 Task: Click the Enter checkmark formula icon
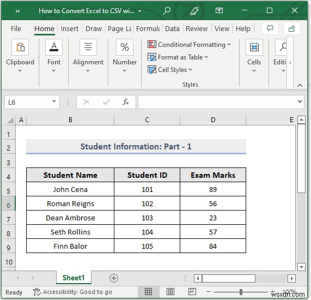pos(106,102)
